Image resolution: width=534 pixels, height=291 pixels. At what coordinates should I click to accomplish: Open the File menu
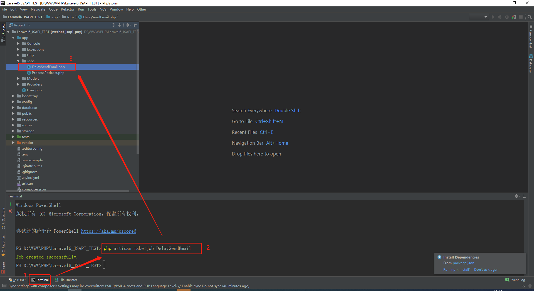tap(4, 9)
